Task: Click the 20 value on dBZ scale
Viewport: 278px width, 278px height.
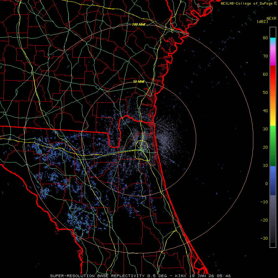Action: [x=265, y=147]
